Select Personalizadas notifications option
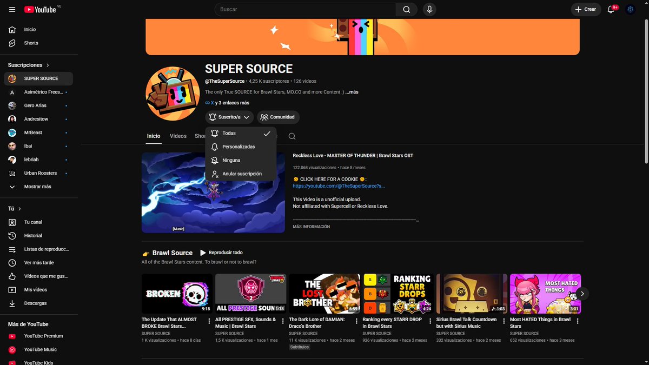 [241, 147]
